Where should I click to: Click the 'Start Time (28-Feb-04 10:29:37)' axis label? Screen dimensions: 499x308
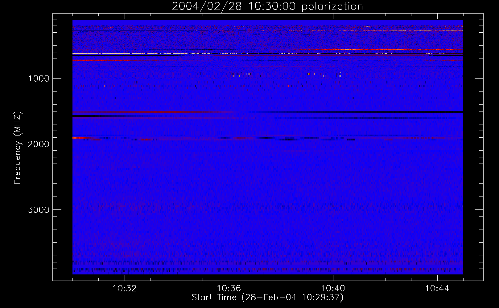coord(267,298)
